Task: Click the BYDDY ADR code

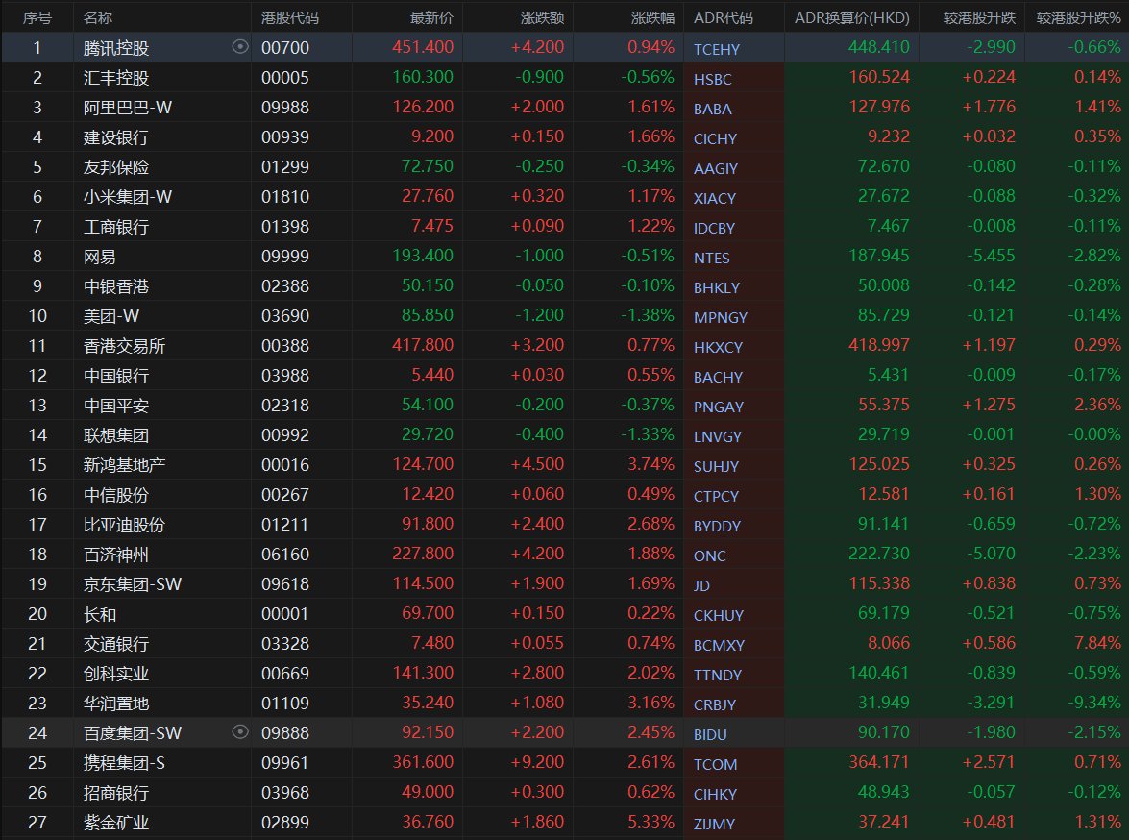Action: point(717,527)
